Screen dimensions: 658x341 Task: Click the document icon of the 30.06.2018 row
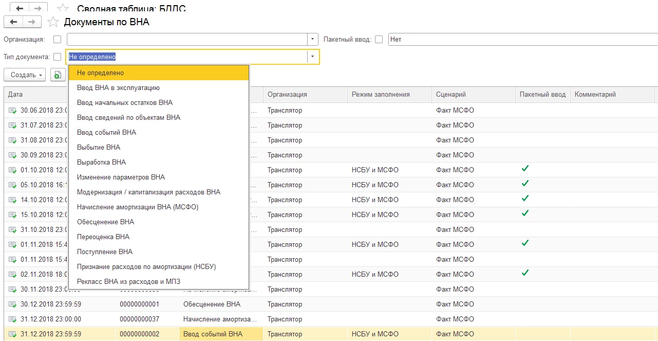[x=12, y=110]
